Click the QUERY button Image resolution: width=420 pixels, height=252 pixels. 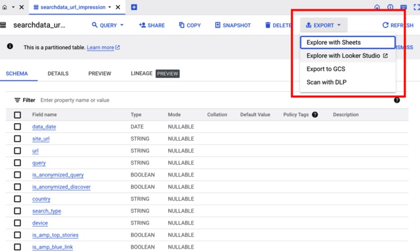104,25
